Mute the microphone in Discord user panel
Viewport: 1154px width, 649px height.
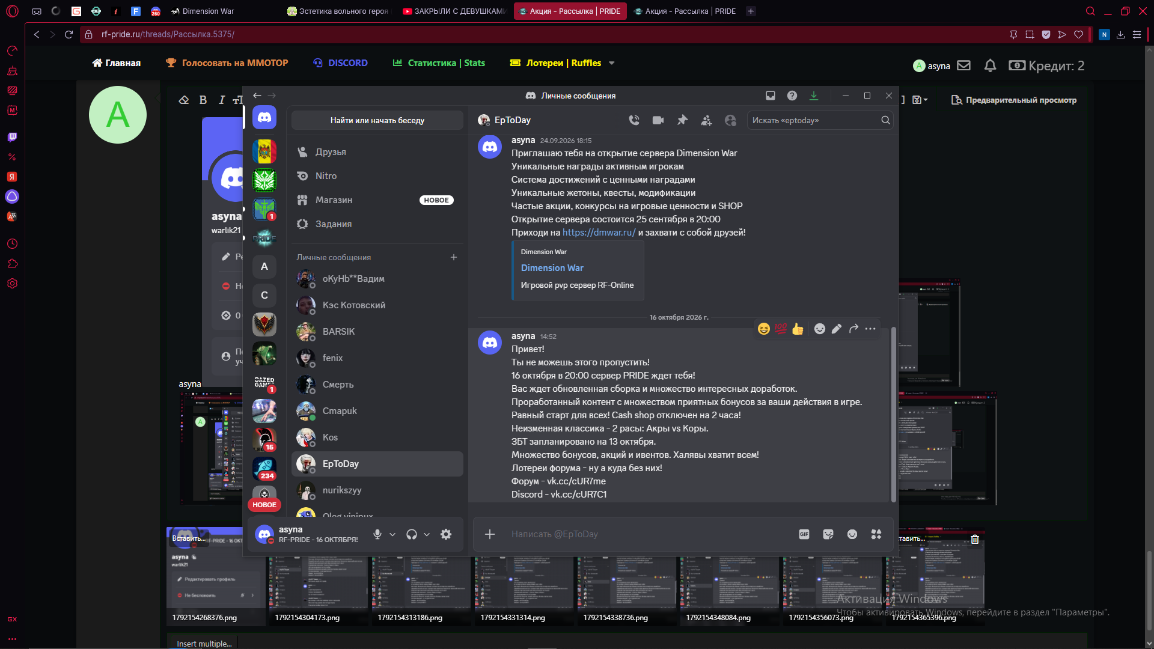pyautogui.click(x=377, y=534)
